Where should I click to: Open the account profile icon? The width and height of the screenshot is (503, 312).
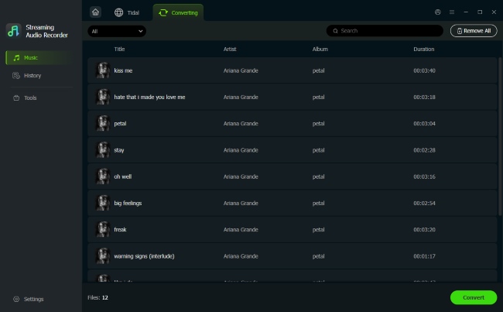[x=437, y=12]
